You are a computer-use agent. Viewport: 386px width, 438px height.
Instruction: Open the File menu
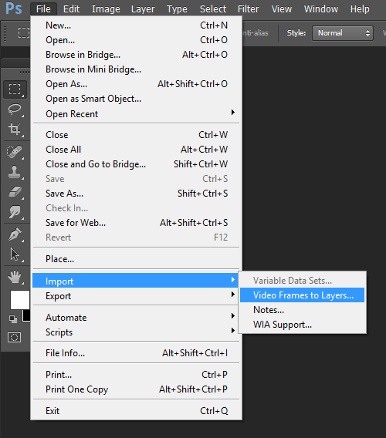click(x=43, y=9)
